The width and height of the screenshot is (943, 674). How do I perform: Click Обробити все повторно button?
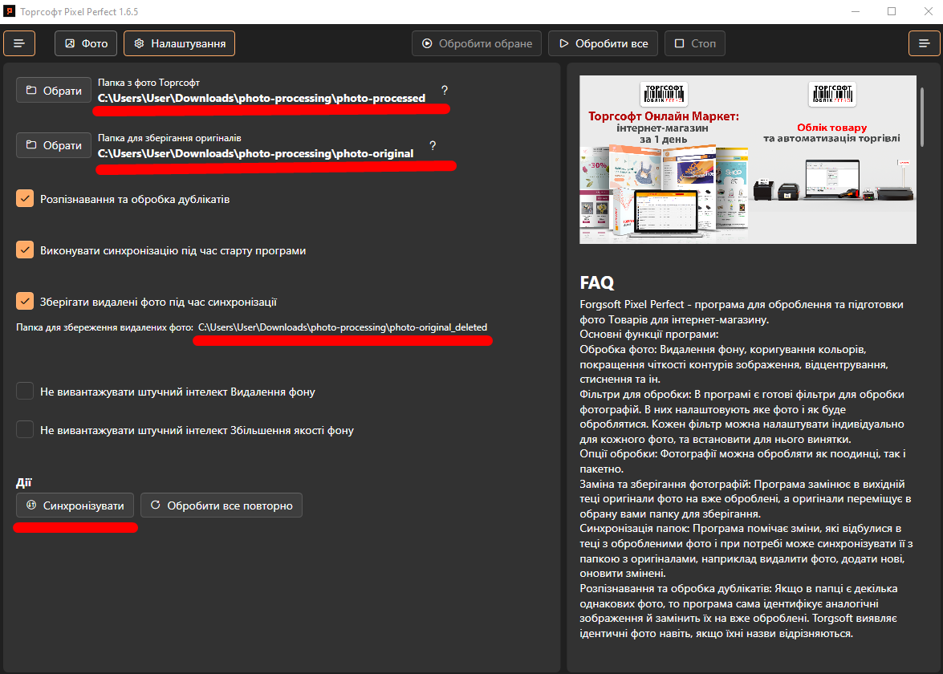tap(222, 505)
